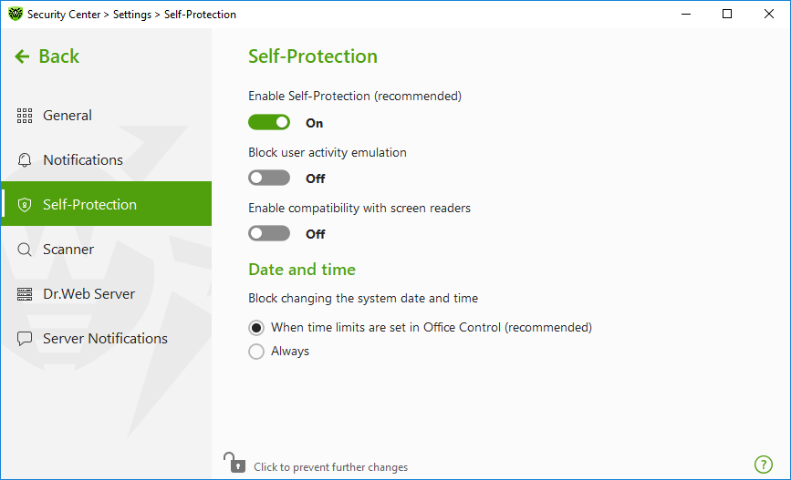Click the General grid icon
This screenshot has height=480, width=791.
point(25,116)
